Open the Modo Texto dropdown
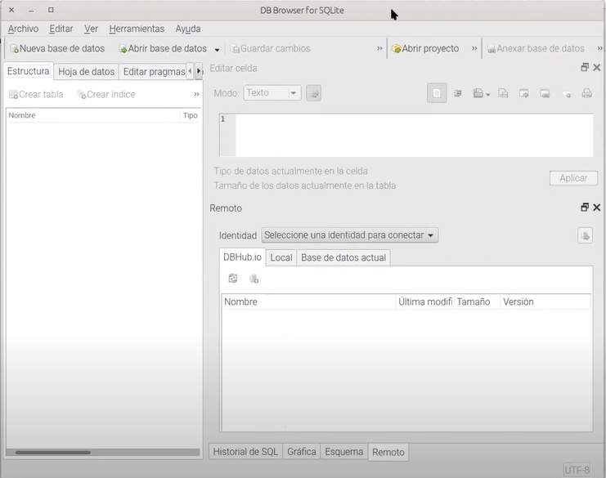This screenshot has width=606, height=478. 272,93
